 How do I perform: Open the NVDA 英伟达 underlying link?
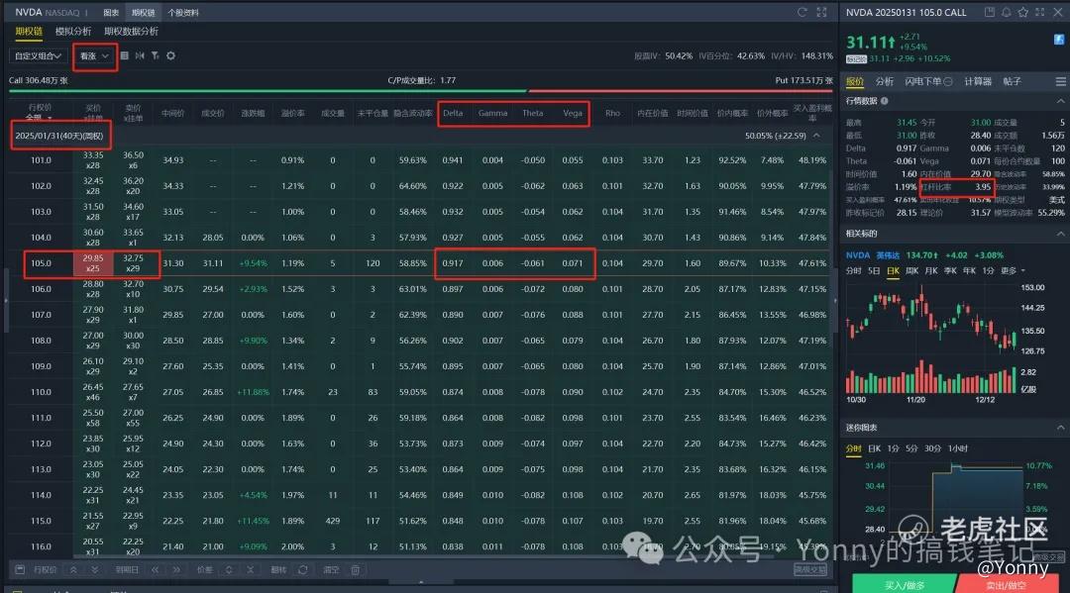click(x=873, y=255)
